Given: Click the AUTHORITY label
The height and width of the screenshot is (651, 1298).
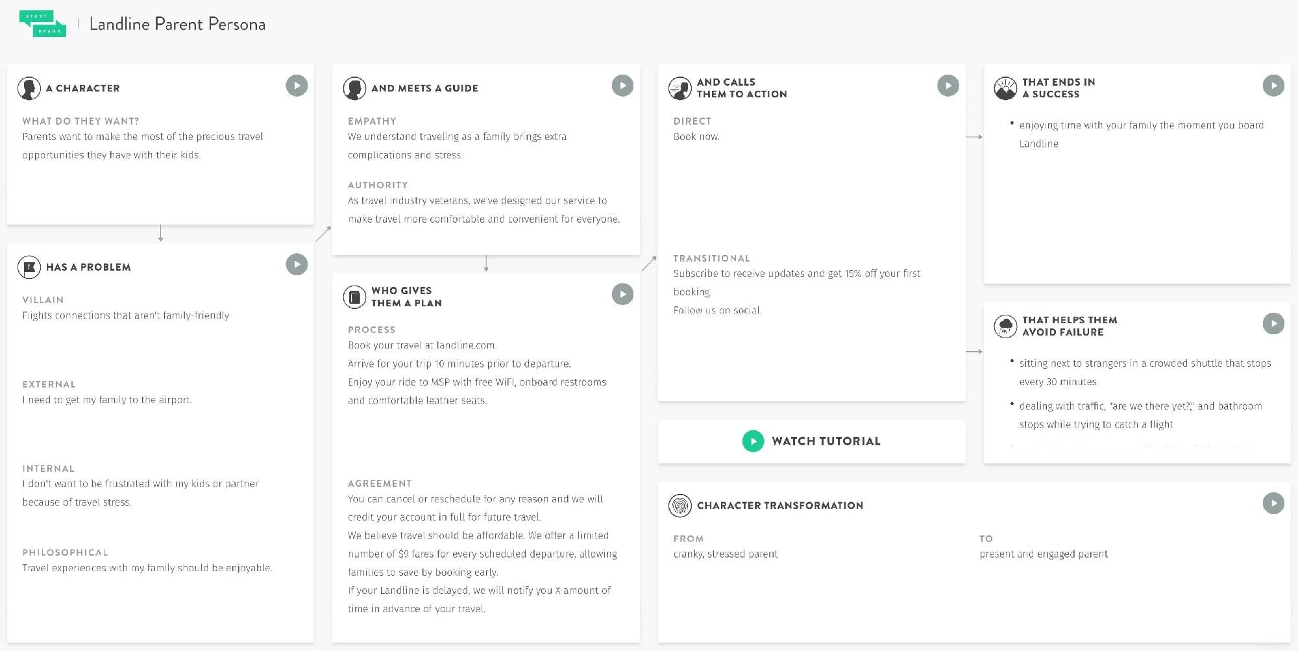Looking at the screenshot, I should pyautogui.click(x=378, y=185).
